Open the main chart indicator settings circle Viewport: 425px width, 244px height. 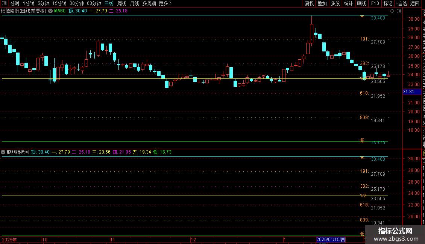click(50, 11)
